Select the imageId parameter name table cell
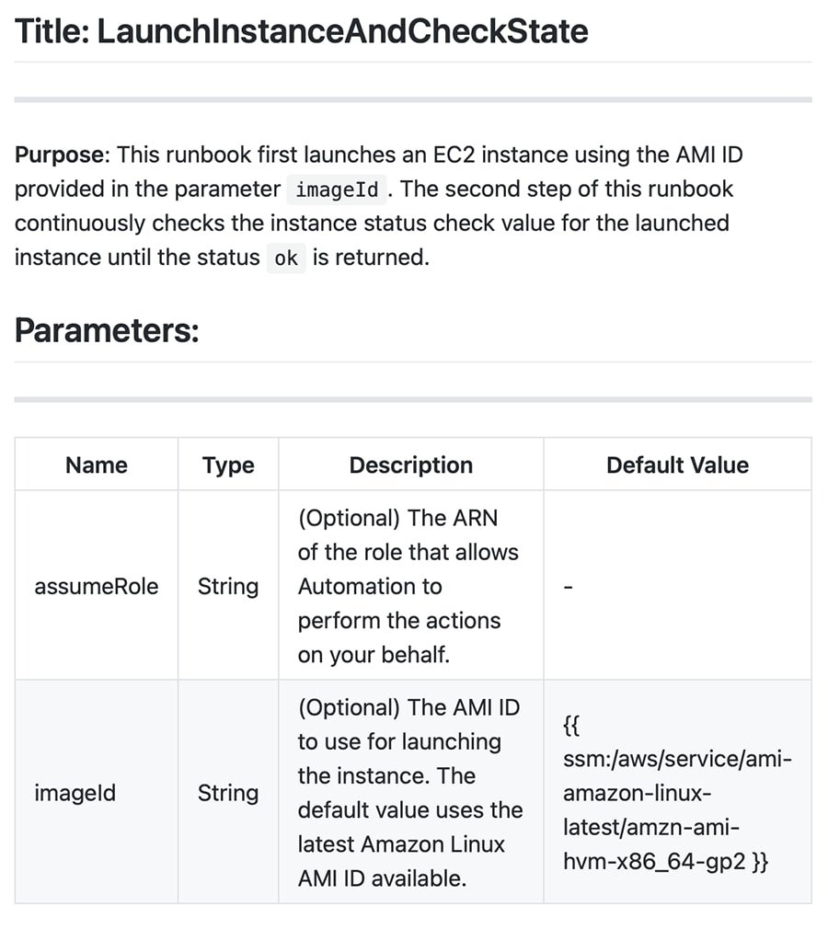Screen dimensions: 828x929 coord(75,792)
